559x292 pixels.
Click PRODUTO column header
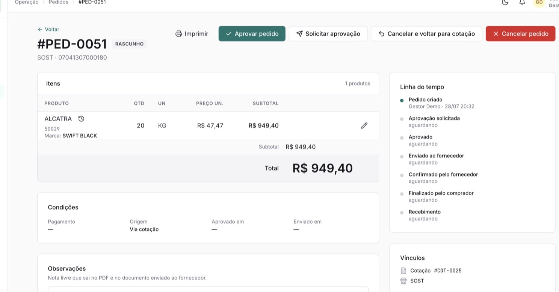[x=57, y=103]
